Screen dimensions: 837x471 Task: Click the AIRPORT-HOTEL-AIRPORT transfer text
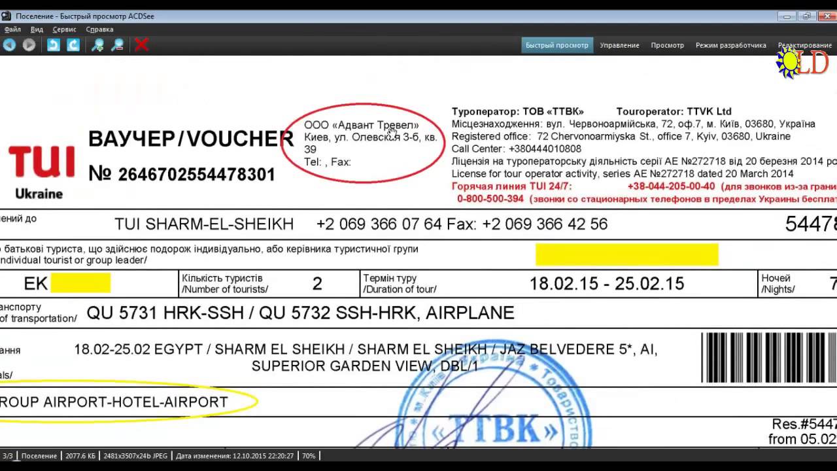tap(135, 402)
